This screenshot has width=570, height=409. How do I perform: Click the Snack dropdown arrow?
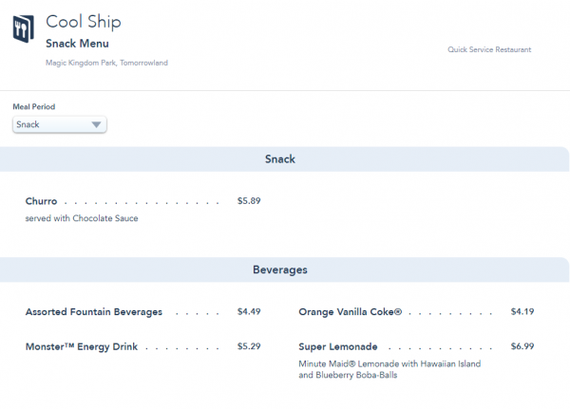pos(96,124)
